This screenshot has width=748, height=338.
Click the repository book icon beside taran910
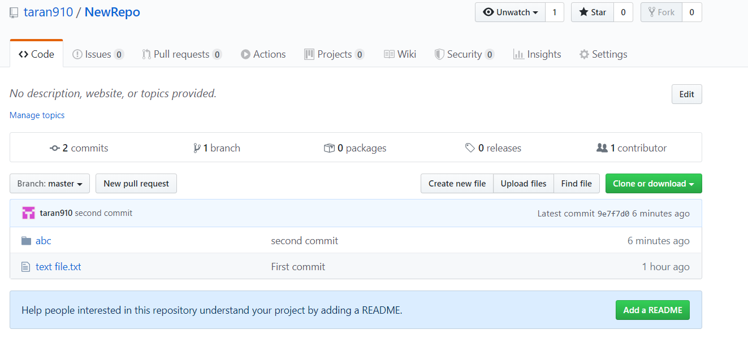[14, 12]
